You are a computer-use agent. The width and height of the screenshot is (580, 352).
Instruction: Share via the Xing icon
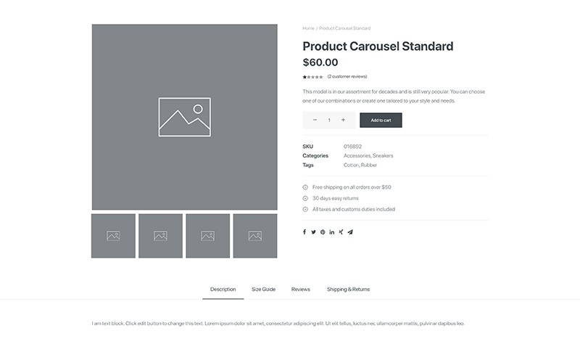pyautogui.click(x=341, y=232)
